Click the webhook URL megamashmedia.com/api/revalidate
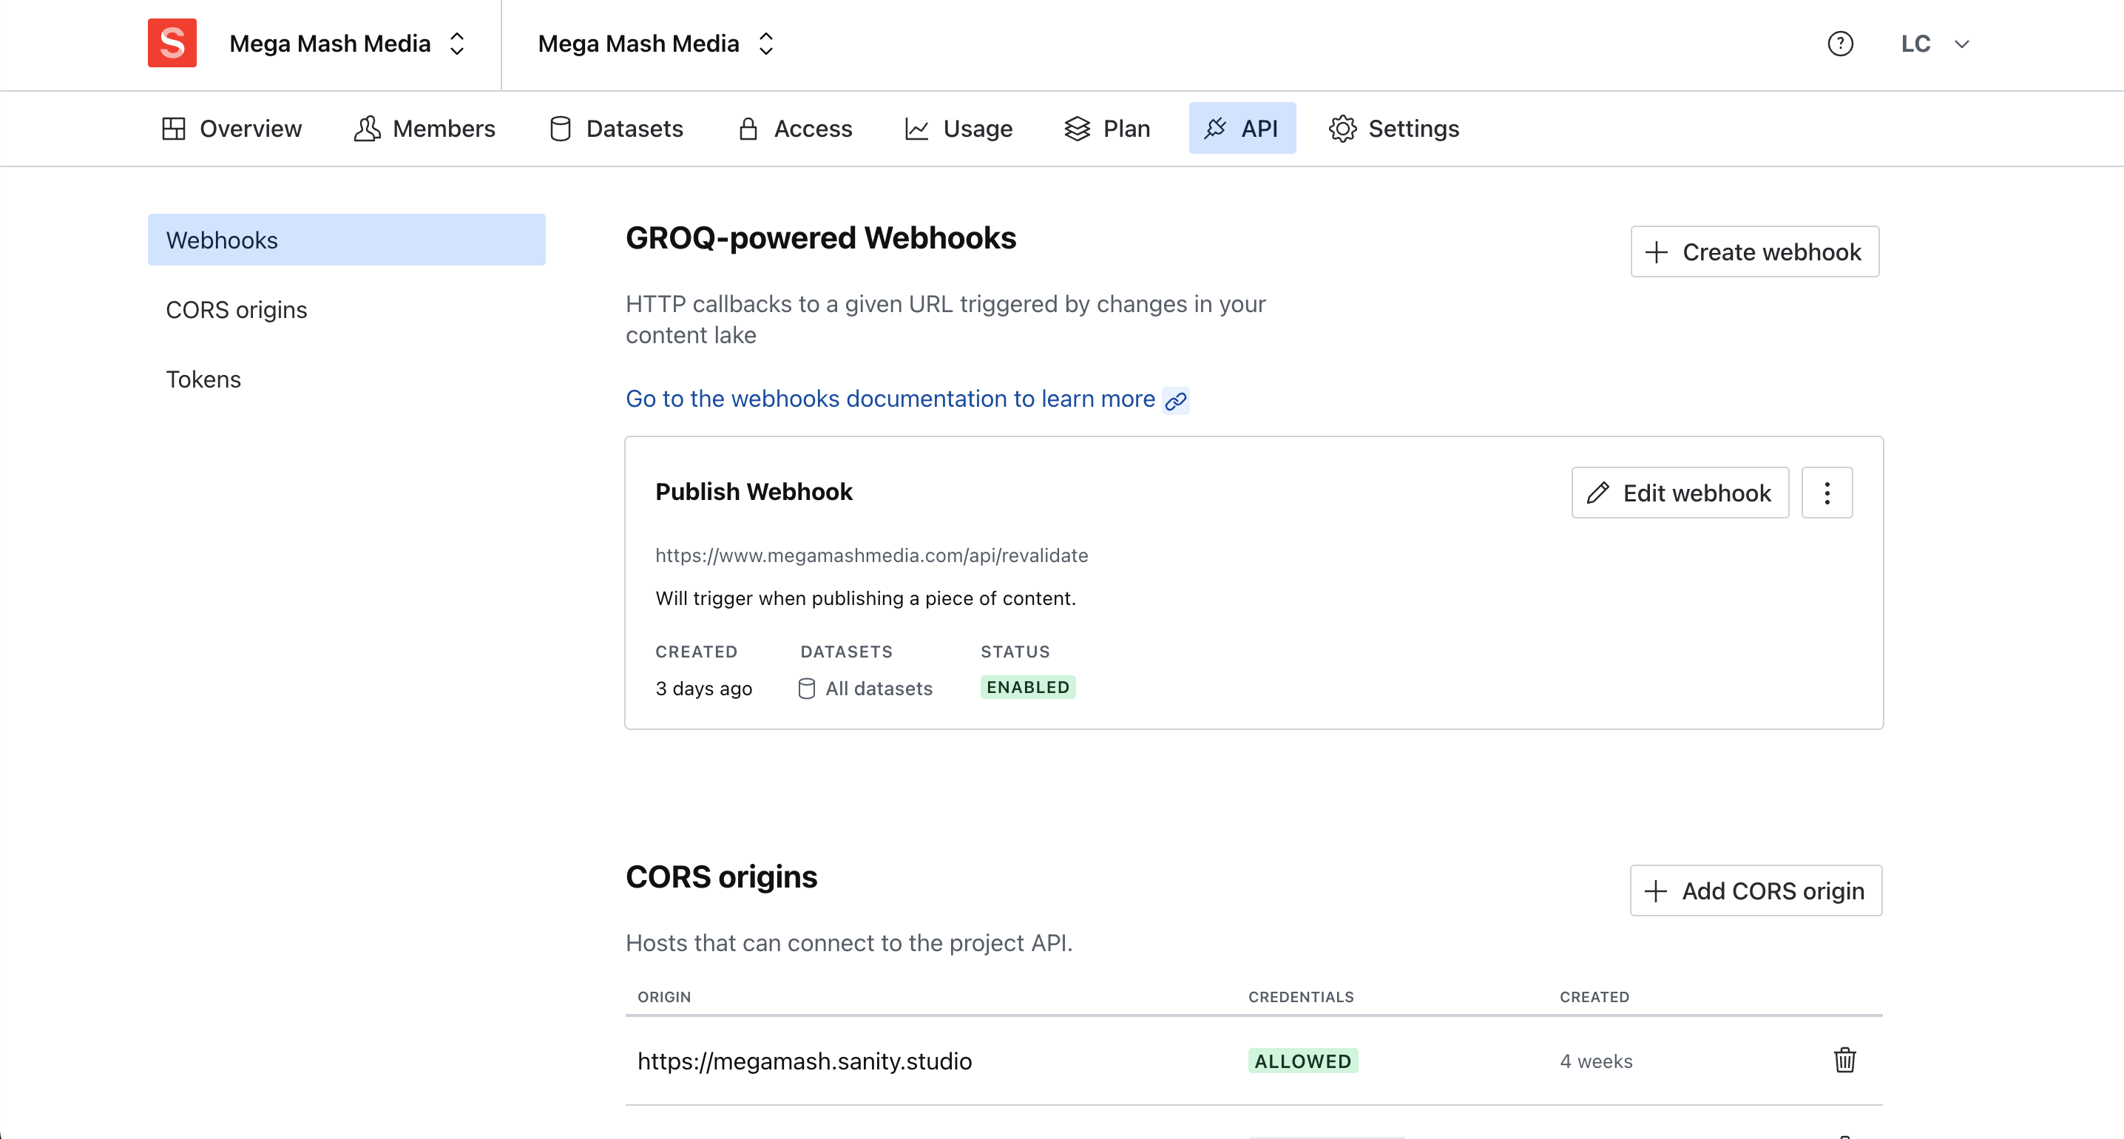 tap(871, 556)
